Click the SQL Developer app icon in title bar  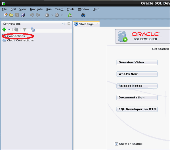pyautogui.click(x=3, y=3)
